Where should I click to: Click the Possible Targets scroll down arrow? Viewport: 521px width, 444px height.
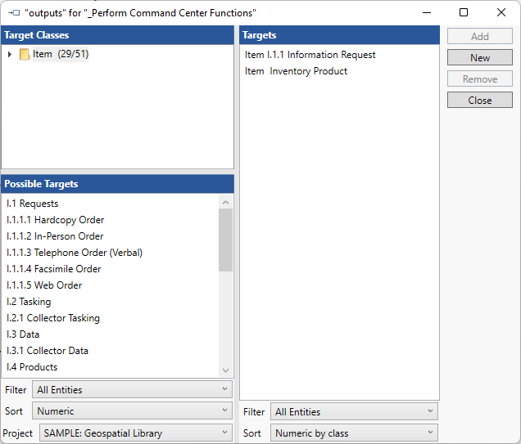(226, 370)
